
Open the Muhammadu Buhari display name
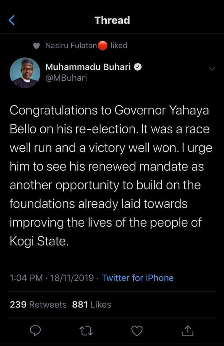tap(88, 67)
